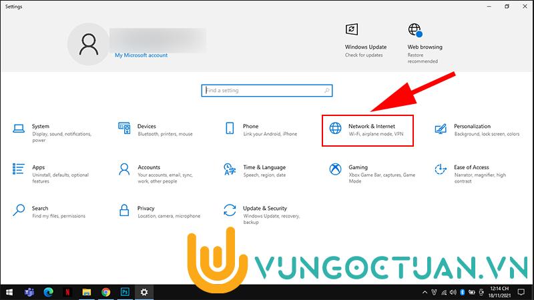This screenshot has width=534, height=300.
Task: Open the Search settings category
Action: point(49,211)
